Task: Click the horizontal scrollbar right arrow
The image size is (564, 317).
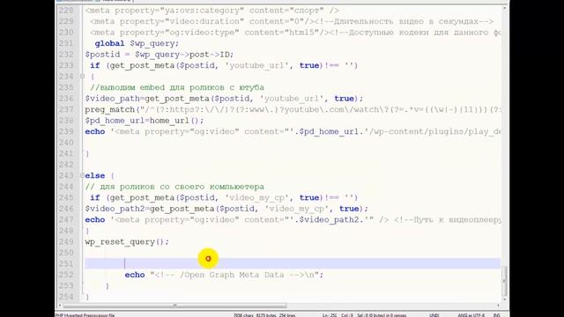Action: (498, 306)
